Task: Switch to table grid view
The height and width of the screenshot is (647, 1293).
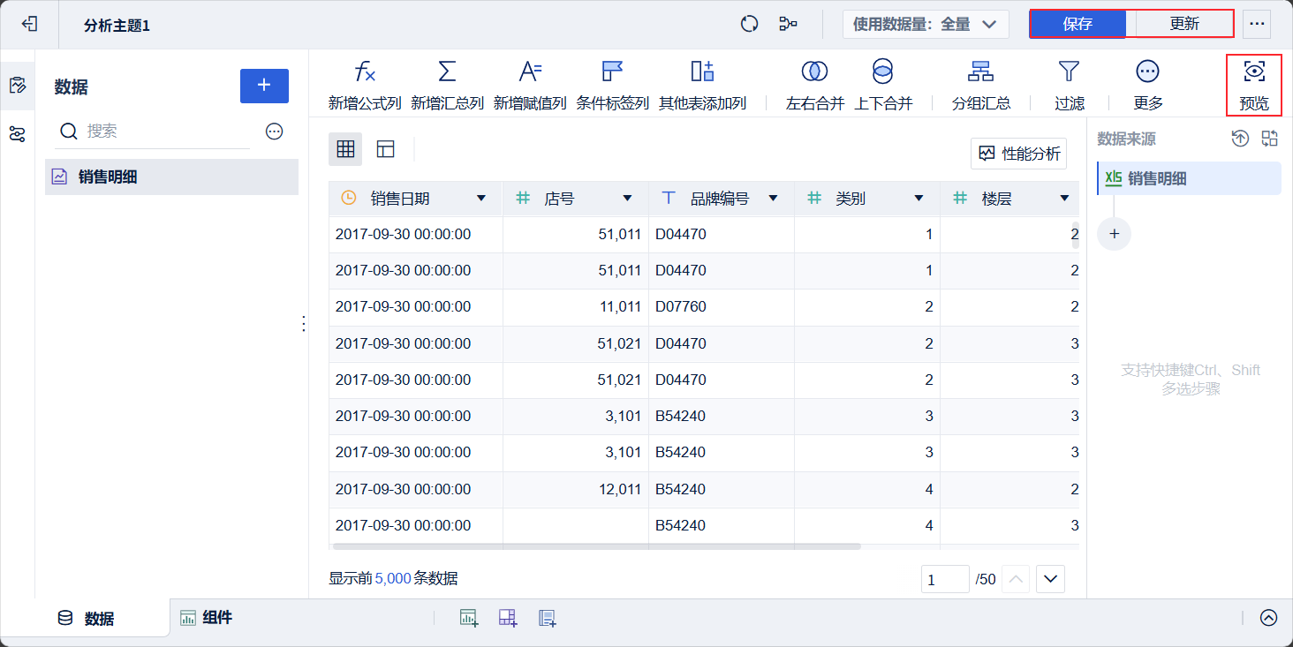Action: click(345, 149)
